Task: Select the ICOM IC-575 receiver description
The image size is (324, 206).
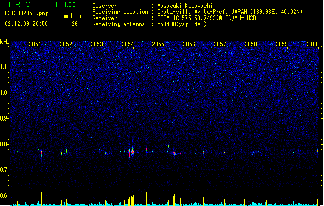Action: pos(207,18)
